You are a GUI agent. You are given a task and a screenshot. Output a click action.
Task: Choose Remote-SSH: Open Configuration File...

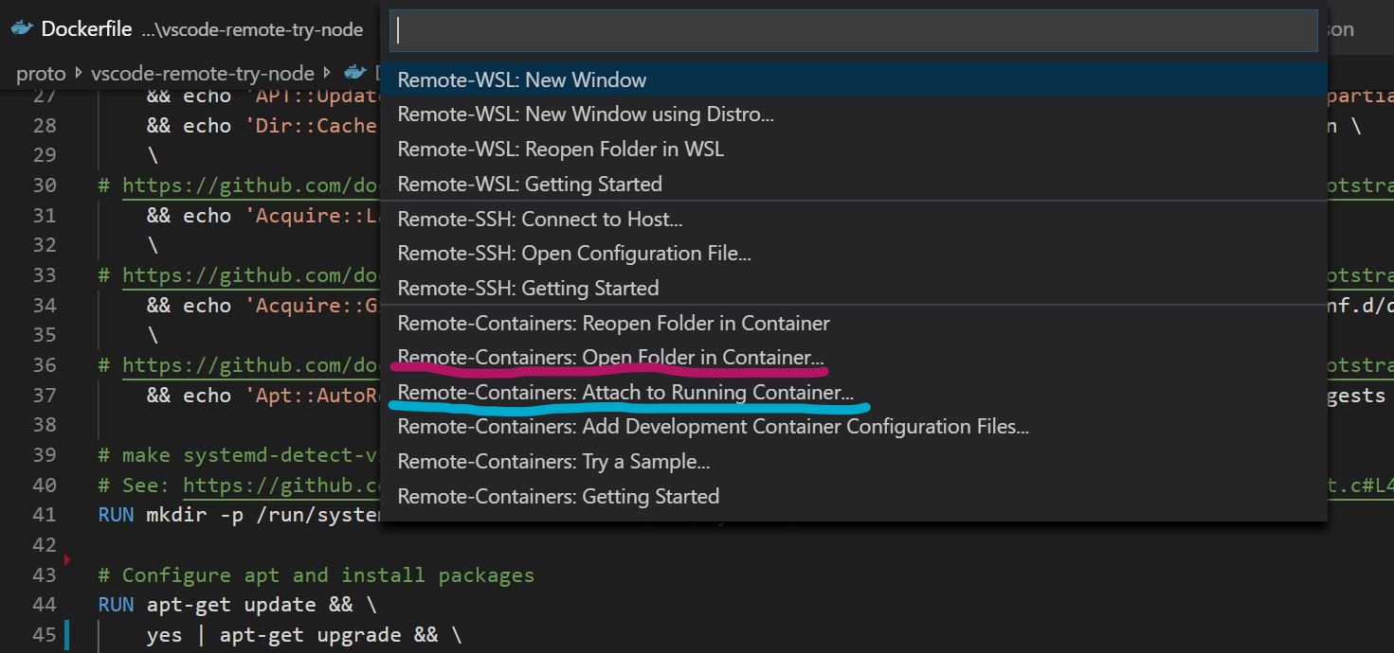[853, 254]
